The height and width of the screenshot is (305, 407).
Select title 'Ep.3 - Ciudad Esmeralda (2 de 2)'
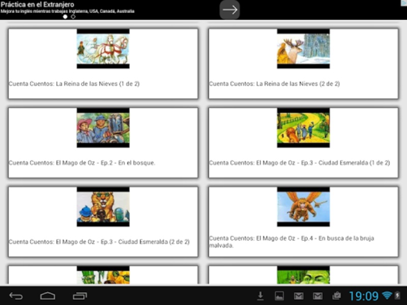[x=145, y=242]
